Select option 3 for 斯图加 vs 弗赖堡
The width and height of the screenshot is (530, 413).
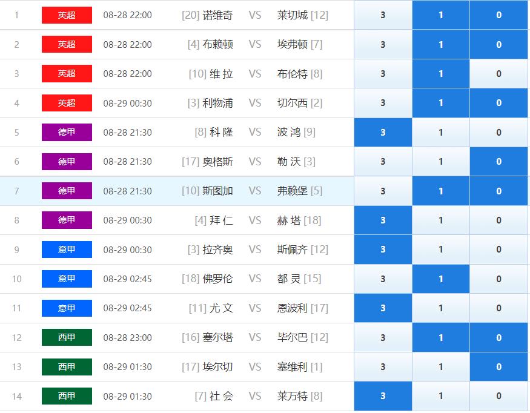(383, 191)
